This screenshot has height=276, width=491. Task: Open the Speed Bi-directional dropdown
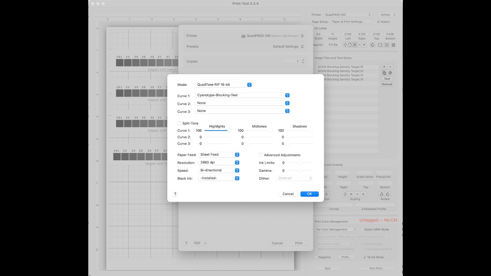pyautogui.click(x=219, y=170)
